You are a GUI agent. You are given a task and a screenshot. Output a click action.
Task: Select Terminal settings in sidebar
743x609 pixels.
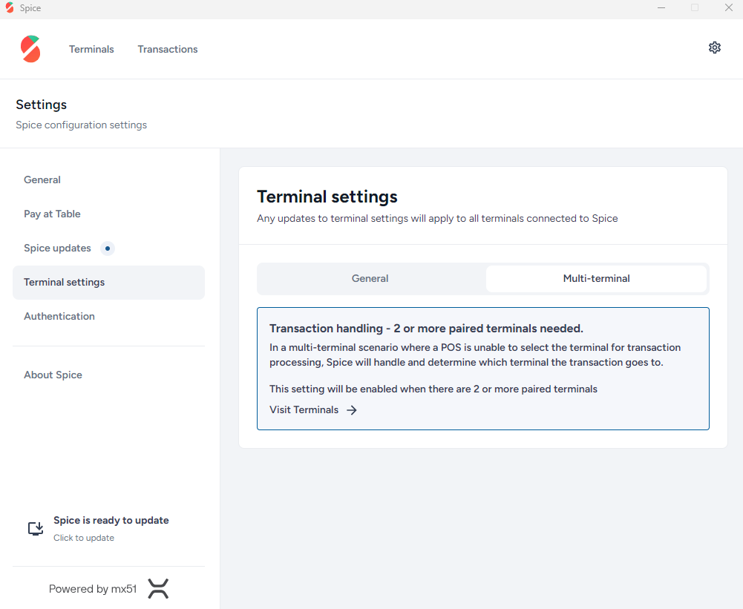108,282
